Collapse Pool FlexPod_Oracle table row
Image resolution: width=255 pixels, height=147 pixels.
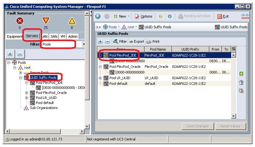coord(100,67)
